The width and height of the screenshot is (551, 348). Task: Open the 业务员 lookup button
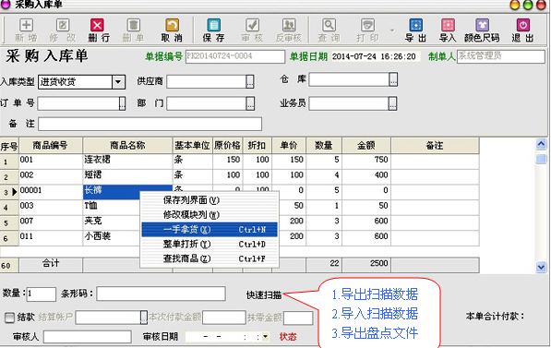point(392,103)
